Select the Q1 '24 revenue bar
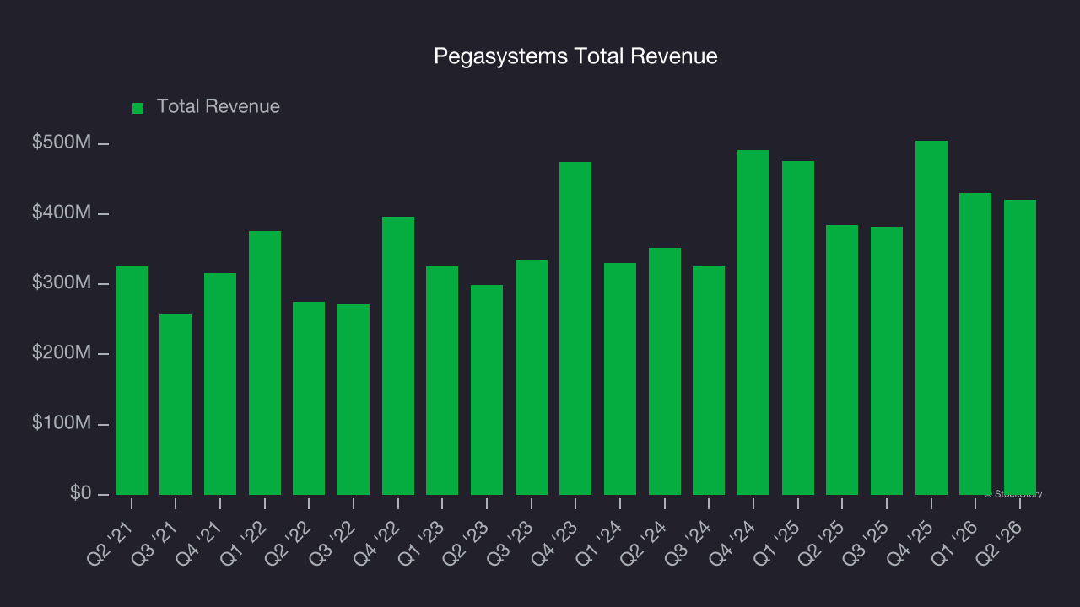 click(620, 379)
